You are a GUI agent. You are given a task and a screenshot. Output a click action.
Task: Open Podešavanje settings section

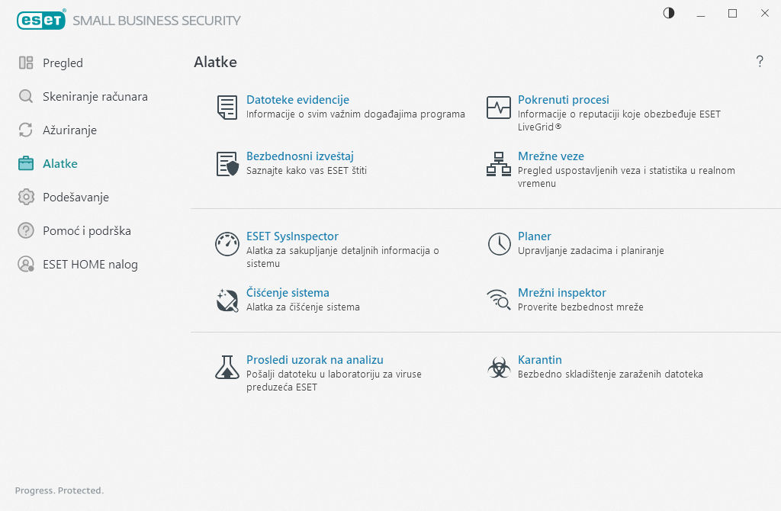coord(76,198)
